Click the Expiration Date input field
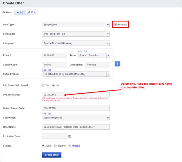This screenshot has width=182, height=162. click(x=54, y=136)
